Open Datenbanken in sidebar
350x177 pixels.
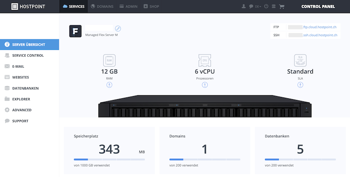tap(29, 88)
